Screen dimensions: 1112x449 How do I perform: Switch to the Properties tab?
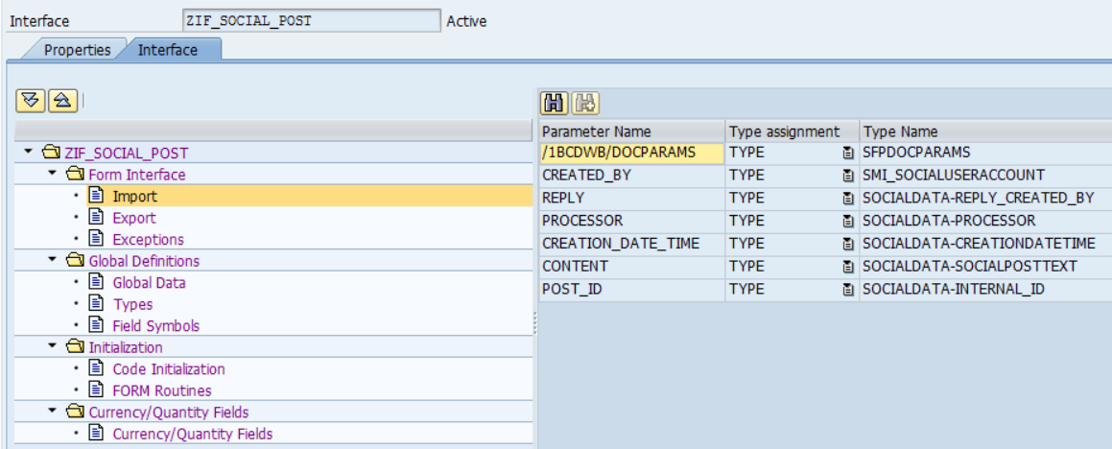78,50
